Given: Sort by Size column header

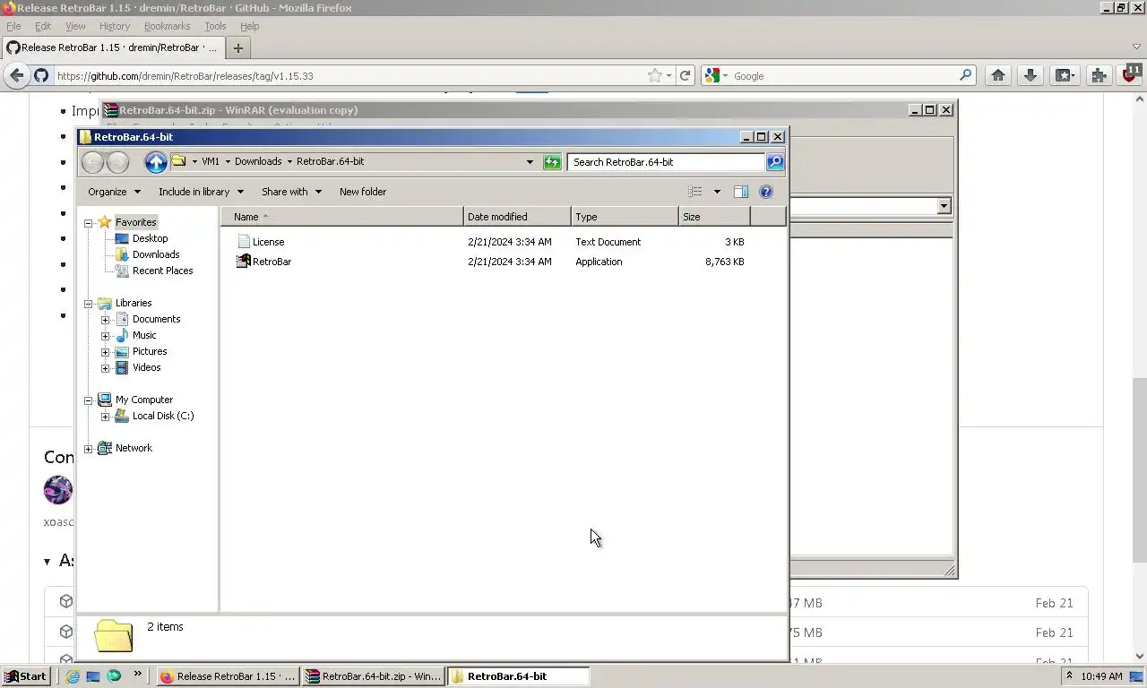Looking at the screenshot, I should pos(714,217).
